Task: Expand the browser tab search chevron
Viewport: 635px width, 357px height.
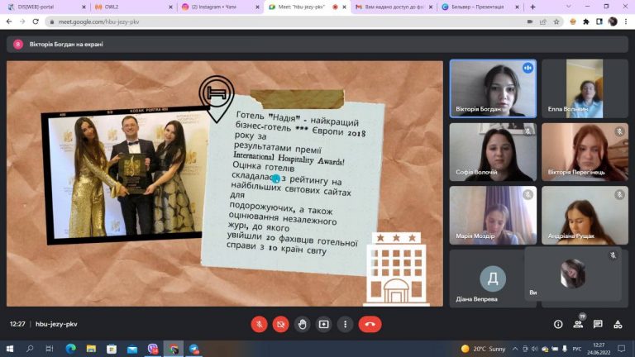Action: point(569,7)
